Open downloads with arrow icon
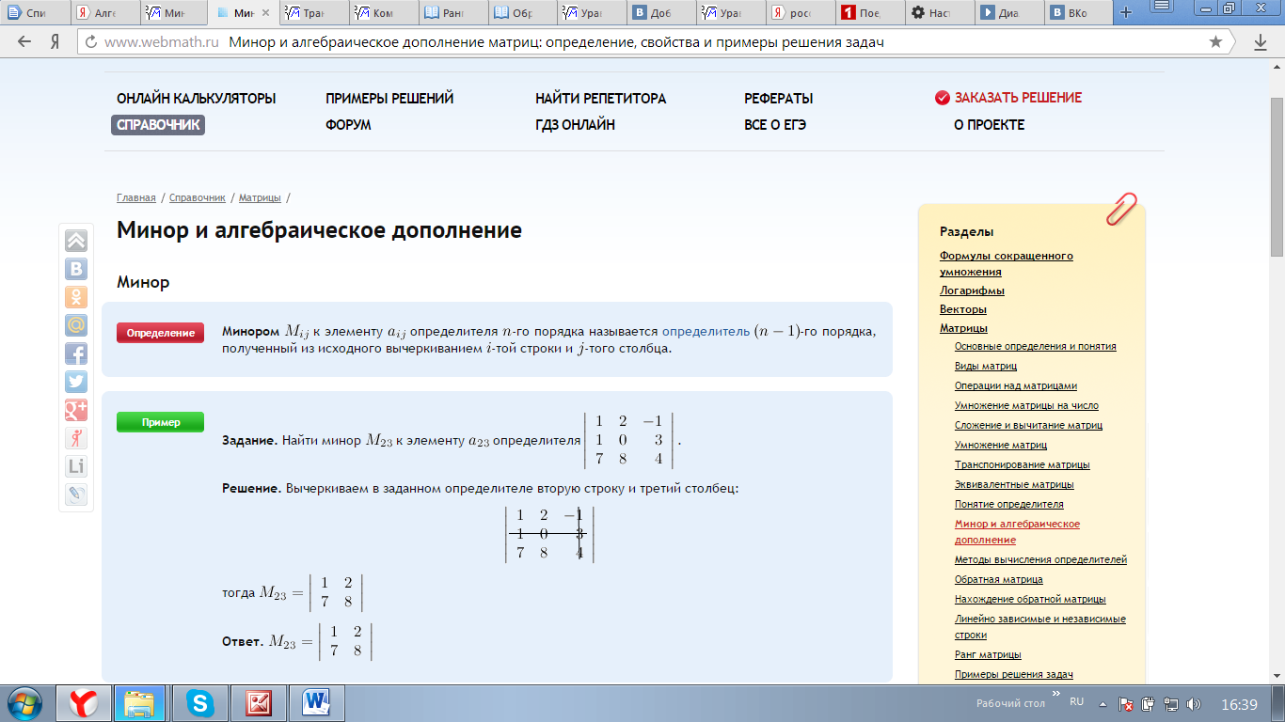Image resolution: width=1285 pixels, height=722 pixels. click(1261, 42)
